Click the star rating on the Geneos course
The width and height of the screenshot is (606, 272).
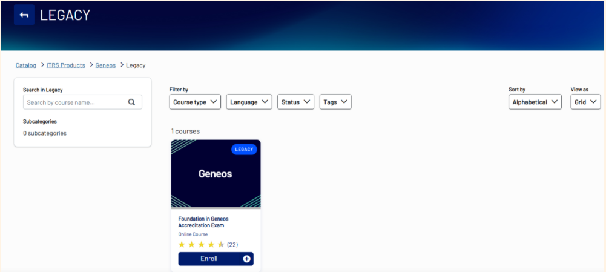(x=201, y=245)
